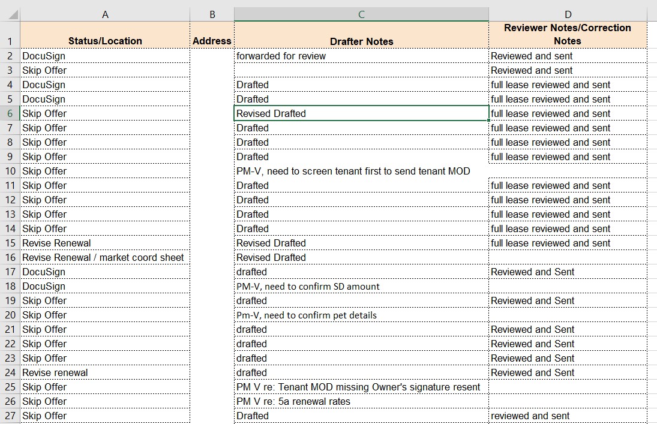Screen dimensions: 657x424
Task: Select 'Reviewed and Sent' in row 17
Action: (568, 272)
